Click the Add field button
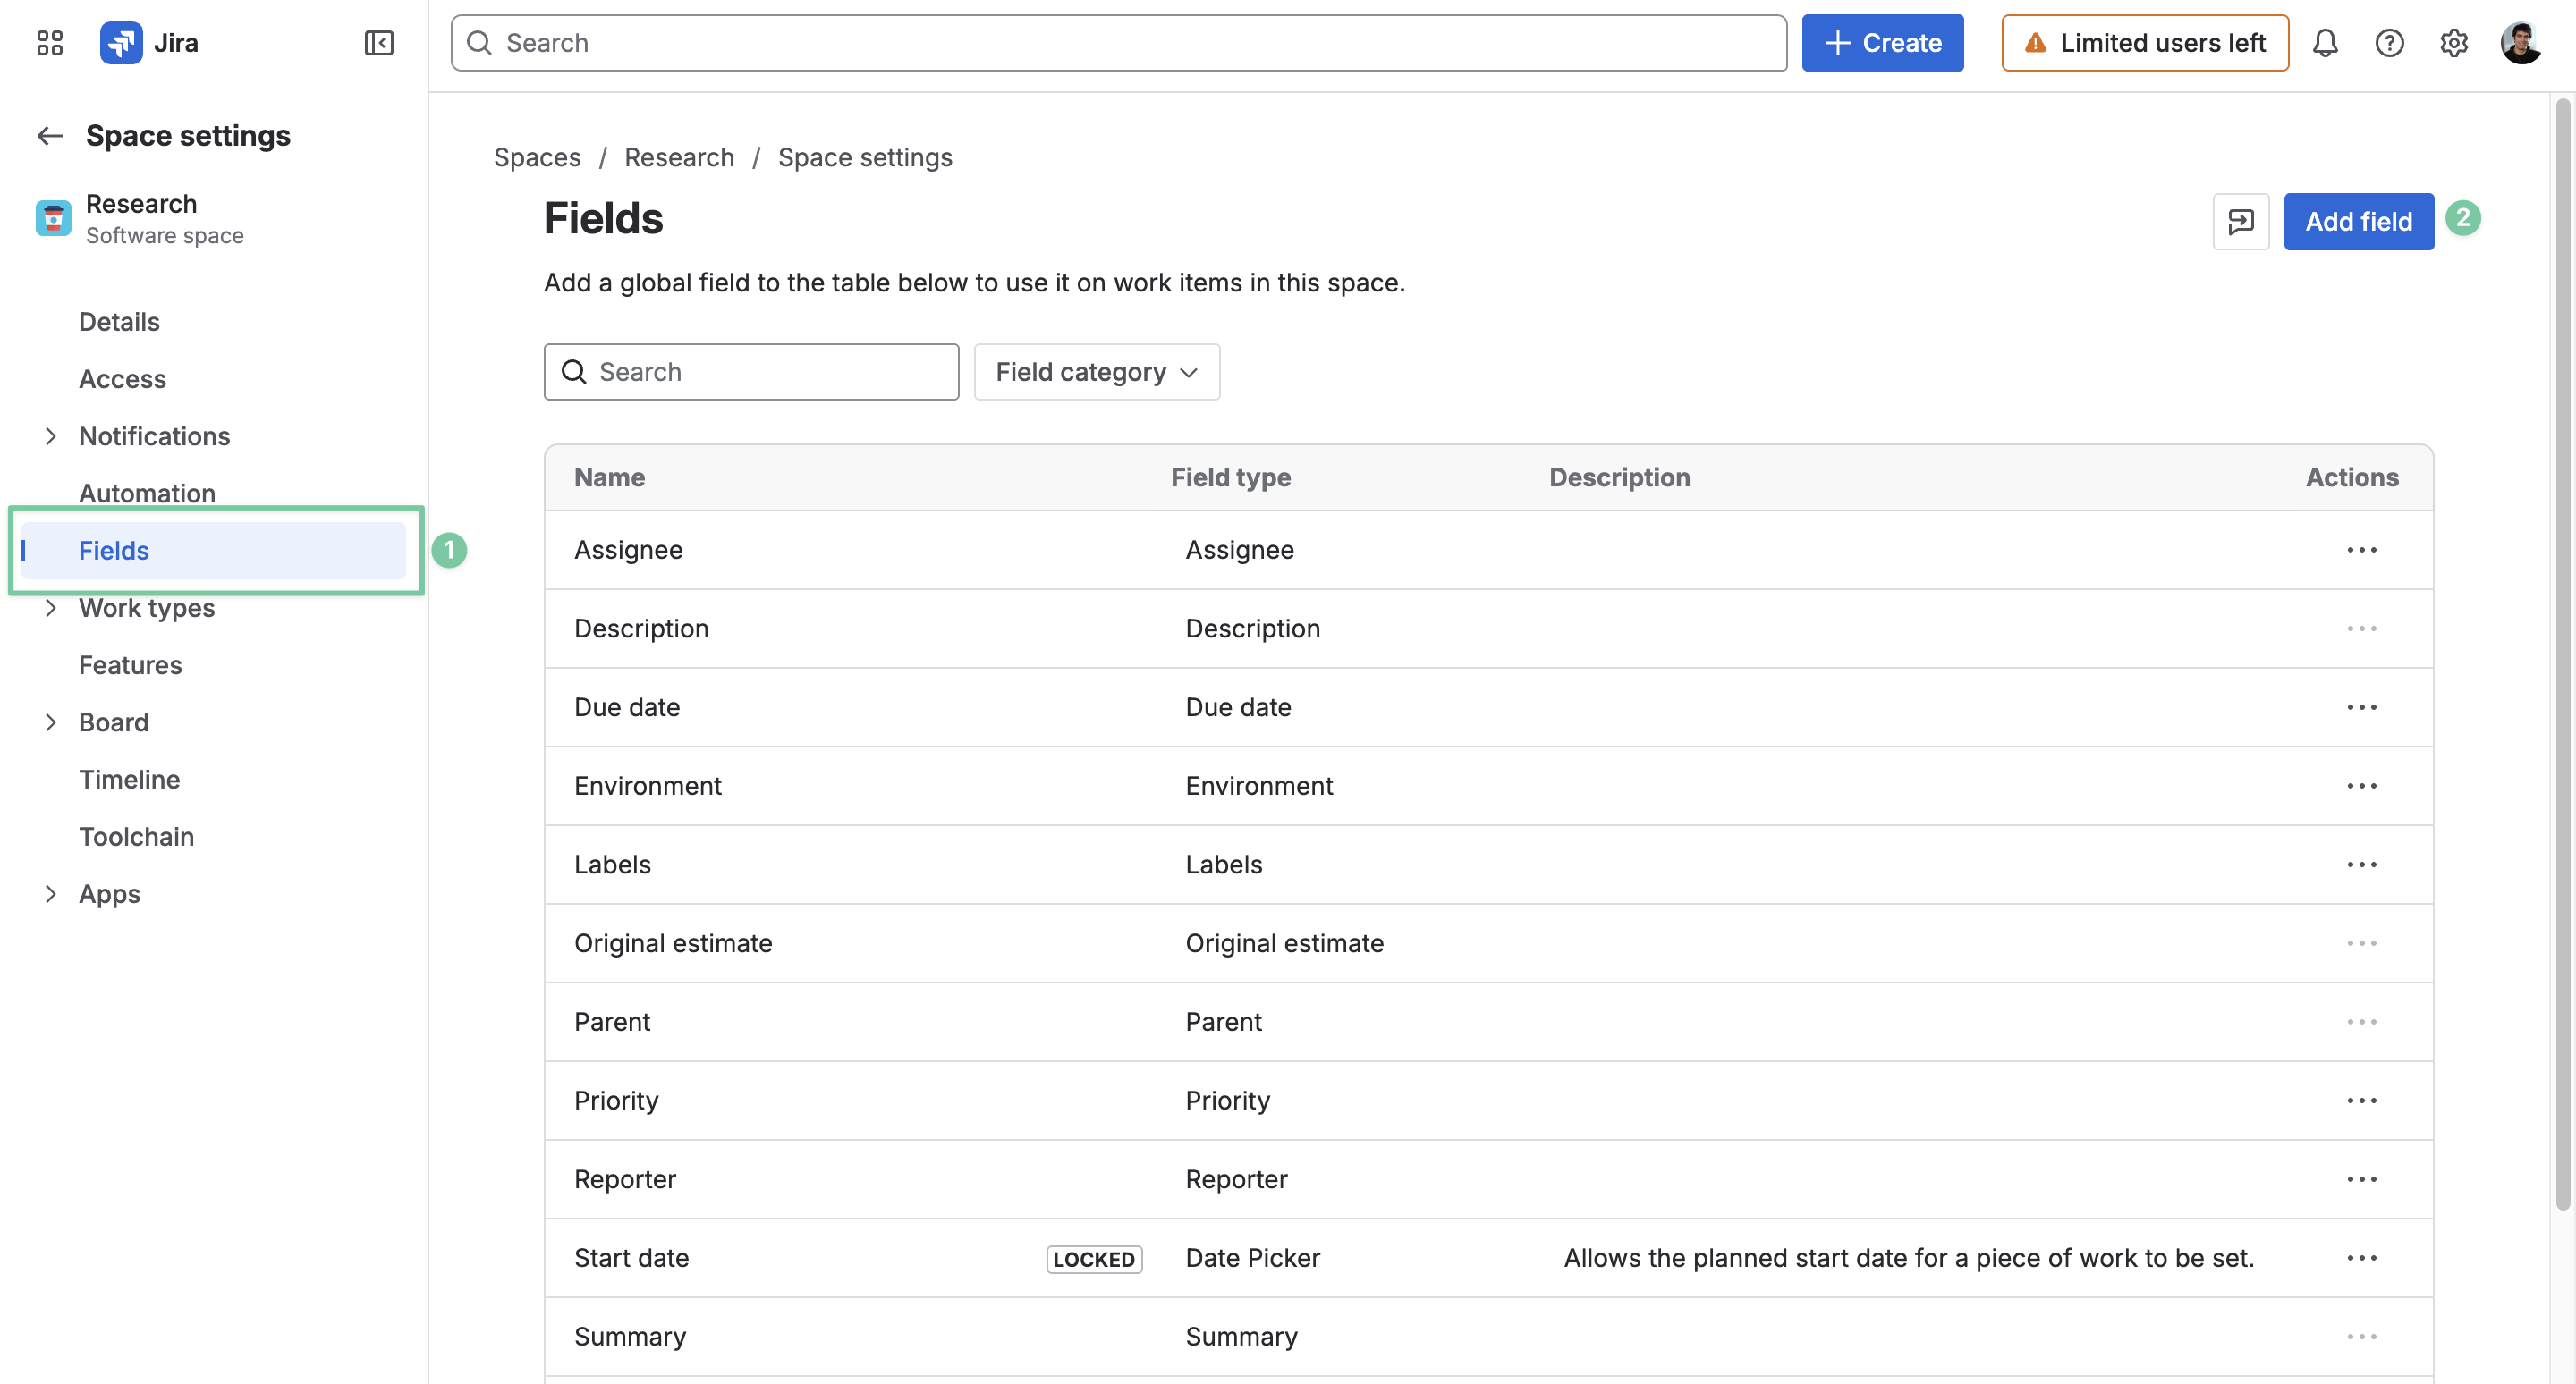 click(x=2358, y=221)
